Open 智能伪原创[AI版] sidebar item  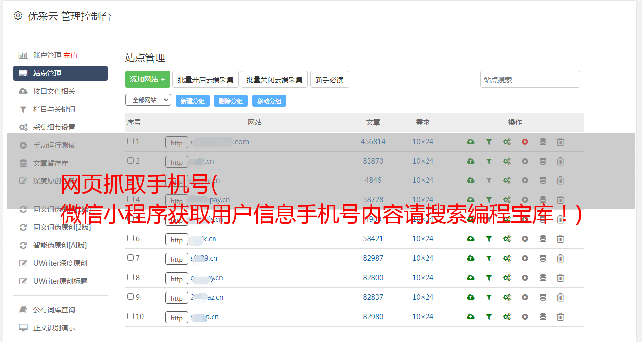point(60,245)
